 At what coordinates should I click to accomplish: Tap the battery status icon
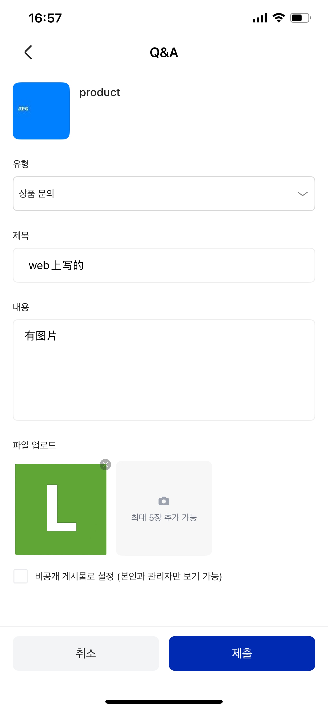pos(300,18)
